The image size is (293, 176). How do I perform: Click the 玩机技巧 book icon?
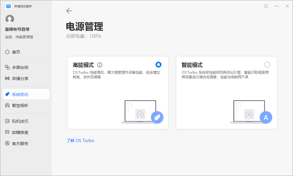7,121
